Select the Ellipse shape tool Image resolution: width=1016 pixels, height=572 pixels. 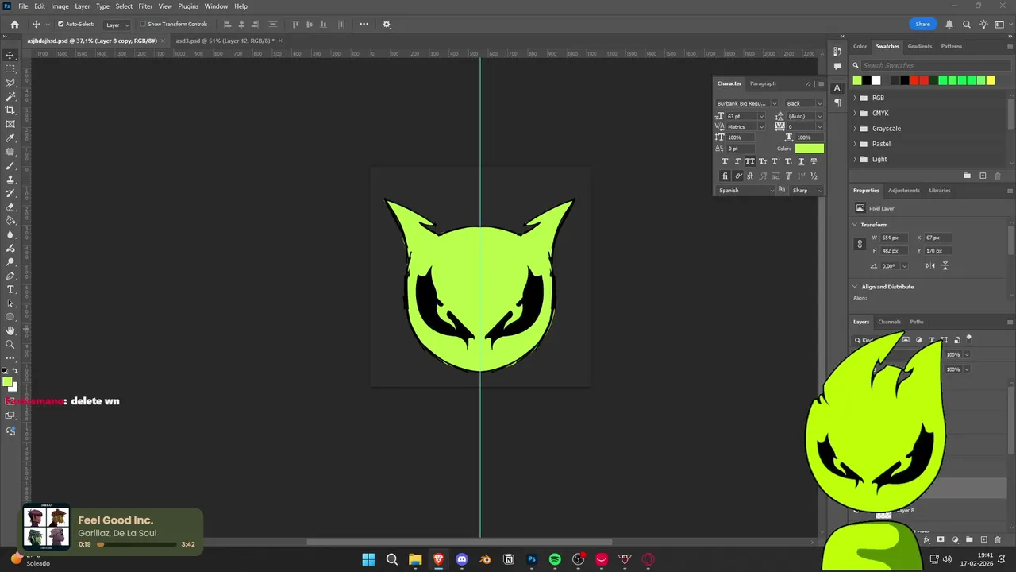pos(10,317)
